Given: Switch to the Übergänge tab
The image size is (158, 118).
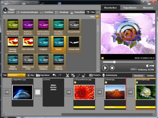Looking at the screenshot, I should coord(62,12).
